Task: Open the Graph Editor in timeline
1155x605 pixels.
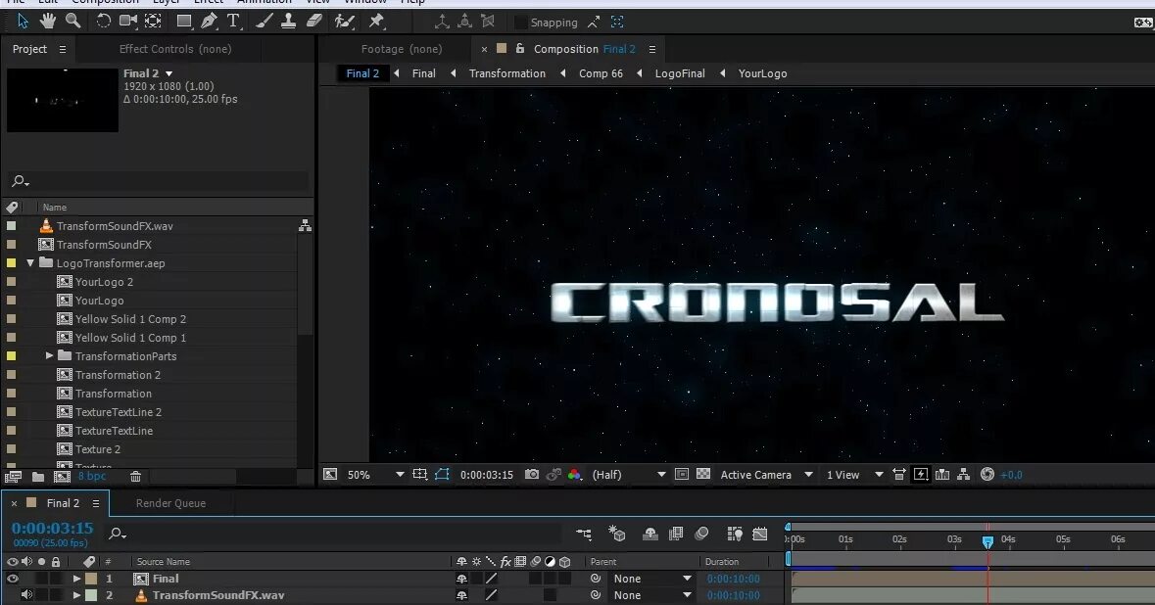Action: point(759,534)
